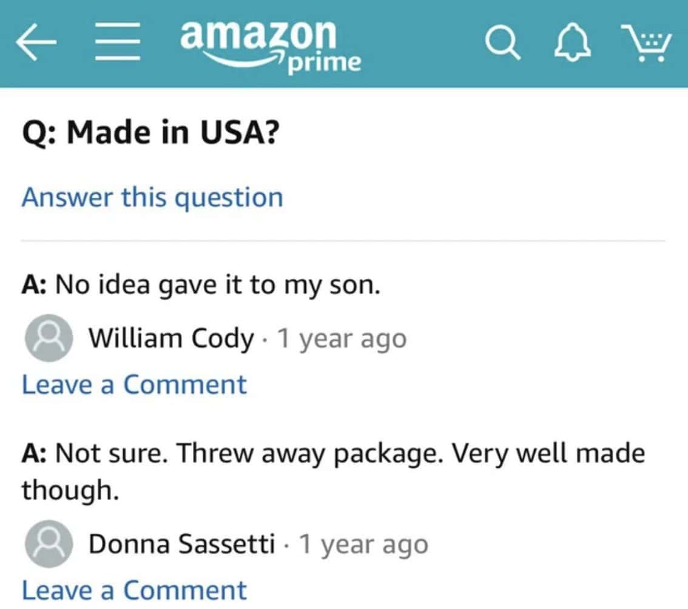Viewport: 688px width, 609px height.
Task: Select the question Made in USA?
Action: tap(152, 131)
